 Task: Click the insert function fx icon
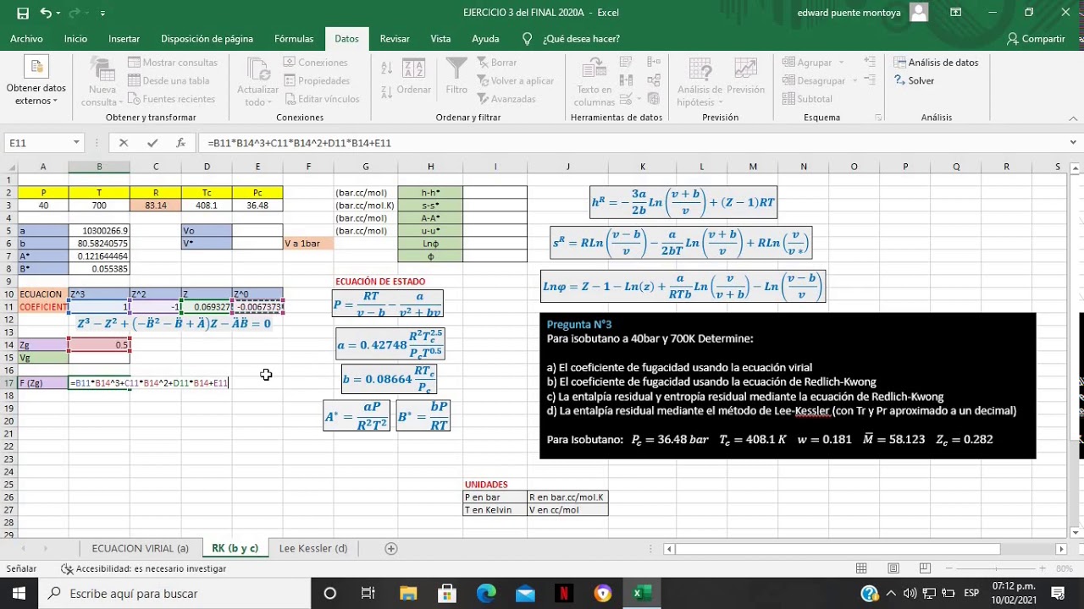180,143
